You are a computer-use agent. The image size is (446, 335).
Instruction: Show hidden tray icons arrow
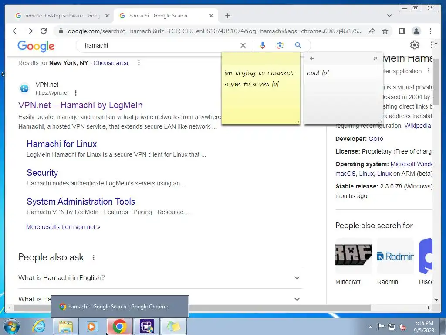point(370,327)
